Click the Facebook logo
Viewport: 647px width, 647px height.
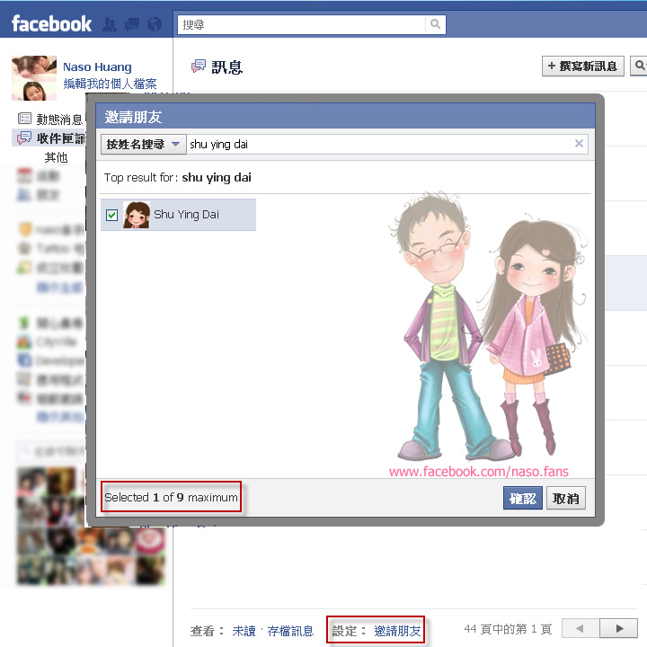pos(51,23)
